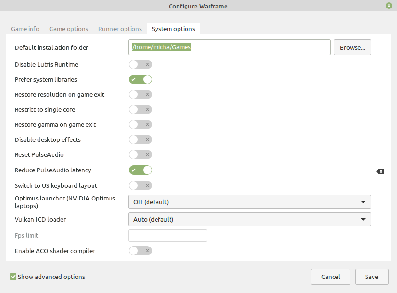Click the Default installation folder path field
The width and height of the screenshot is (397, 293).
(229, 47)
